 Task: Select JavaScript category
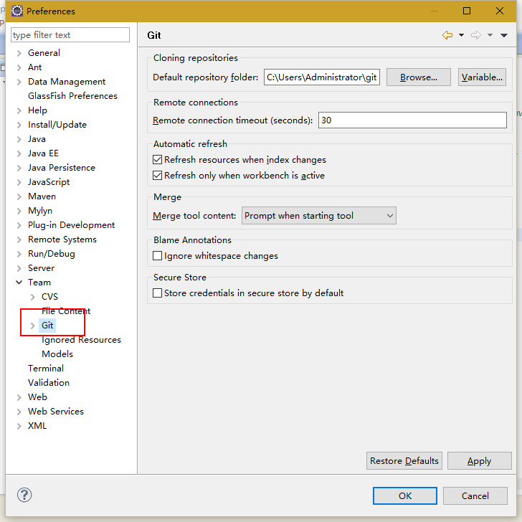pos(49,182)
